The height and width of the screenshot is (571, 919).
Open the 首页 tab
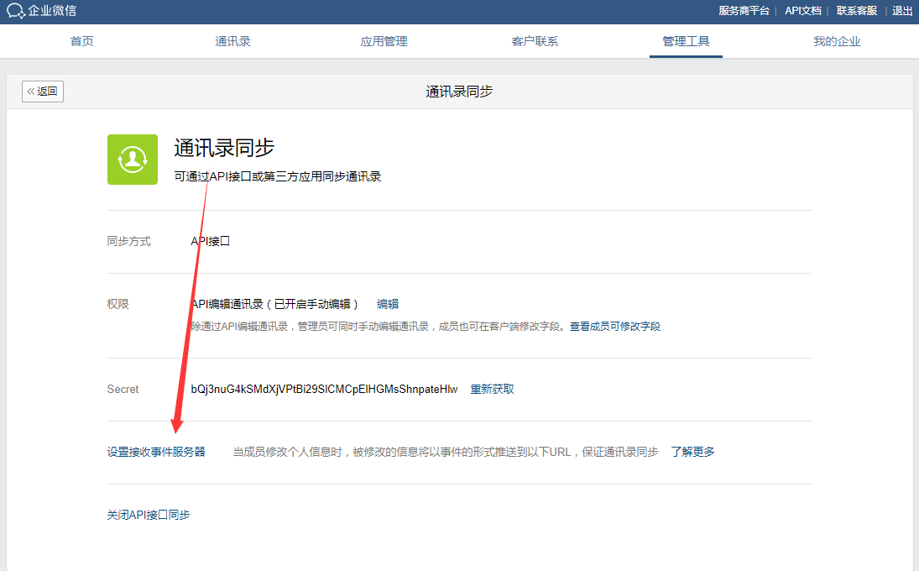82,41
